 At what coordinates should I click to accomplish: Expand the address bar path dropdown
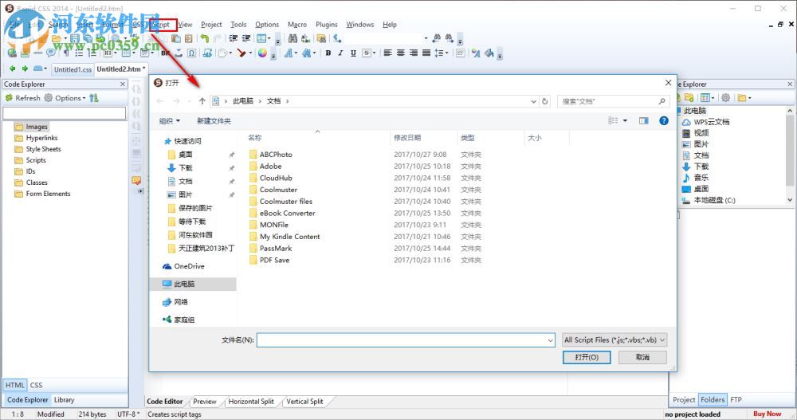coord(533,101)
